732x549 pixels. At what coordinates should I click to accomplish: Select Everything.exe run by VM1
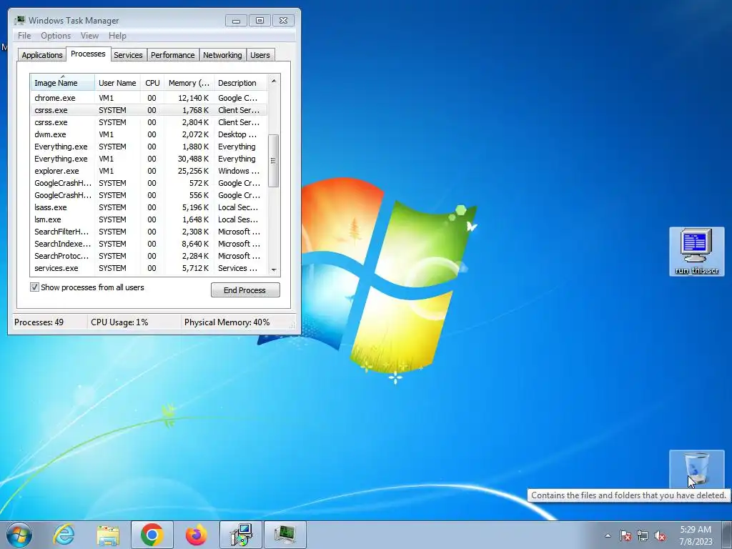click(x=149, y=159)
